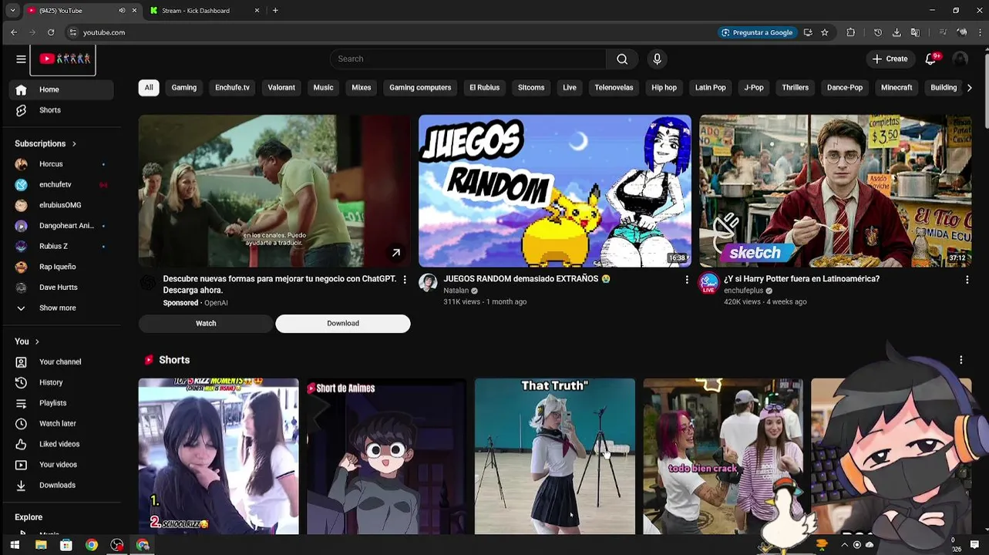Open Chrome three-dot menu

(980, 32)
